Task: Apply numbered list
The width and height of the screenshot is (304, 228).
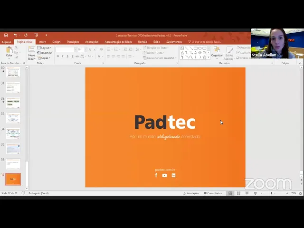Action: coord(116,49)
